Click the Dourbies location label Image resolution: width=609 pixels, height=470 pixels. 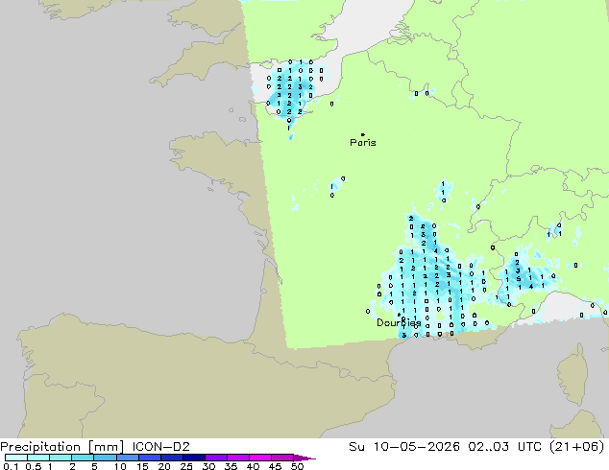pyautogui.click(x=399, y=322)
